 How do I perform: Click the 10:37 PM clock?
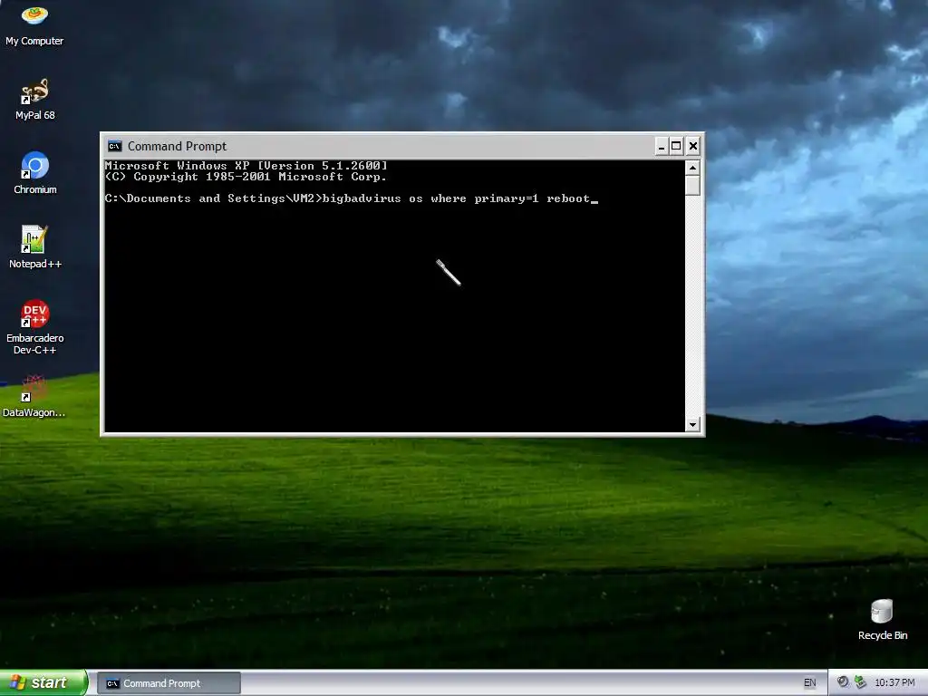coord(894,683)
